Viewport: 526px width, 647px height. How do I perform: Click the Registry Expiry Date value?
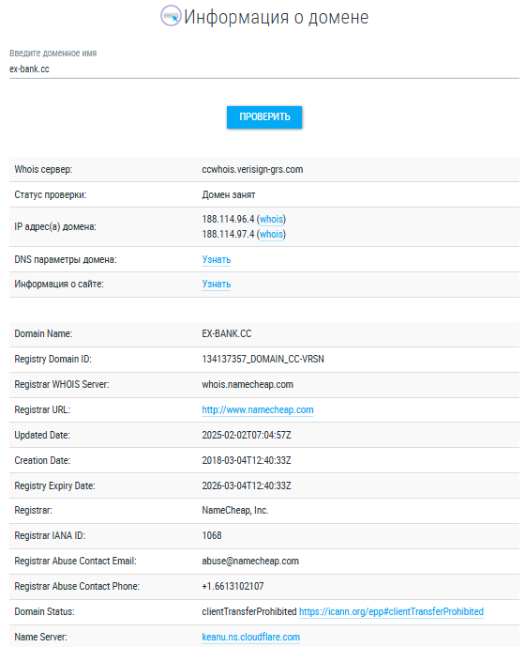click(247, 485)
